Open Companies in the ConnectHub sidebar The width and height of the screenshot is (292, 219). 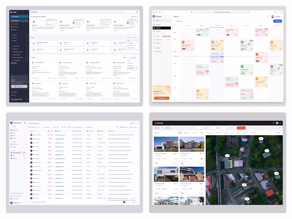(x=14, y=144)
